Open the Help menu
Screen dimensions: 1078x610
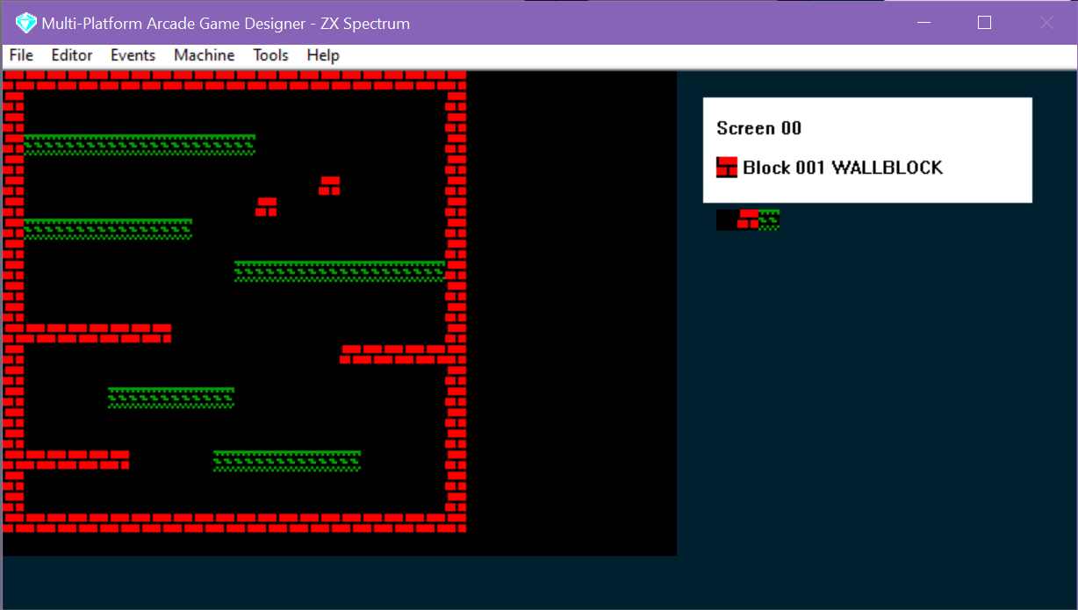[x=323, y=55]
